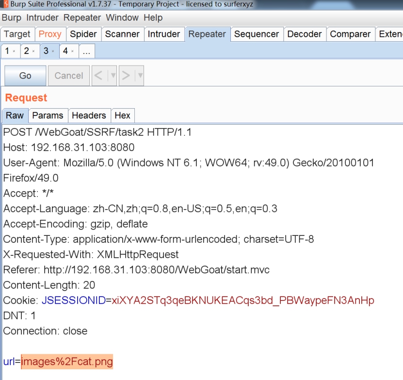The width and height of the screenshot is (403, 380).
Task: Select the Params request view tab
Action: 48,116
